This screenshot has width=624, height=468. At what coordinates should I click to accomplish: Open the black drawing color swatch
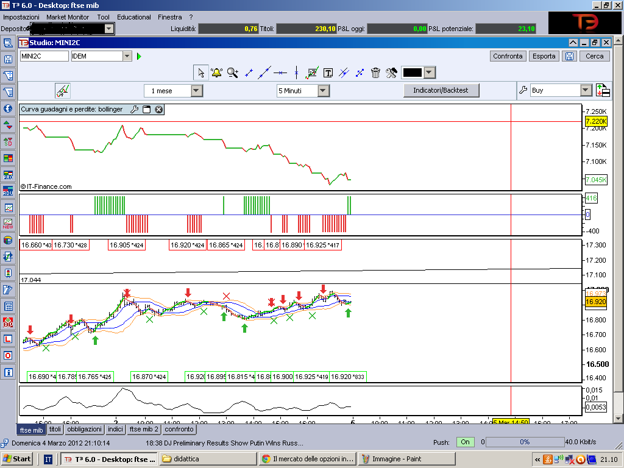(x=413, y=73)
